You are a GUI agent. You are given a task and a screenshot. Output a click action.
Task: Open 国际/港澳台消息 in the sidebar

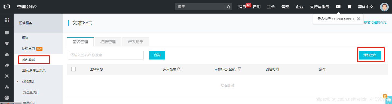coord(38,70)
